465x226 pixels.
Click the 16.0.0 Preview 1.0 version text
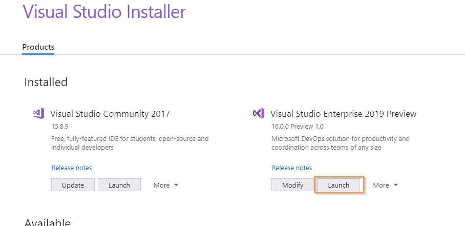coord(298,127)
